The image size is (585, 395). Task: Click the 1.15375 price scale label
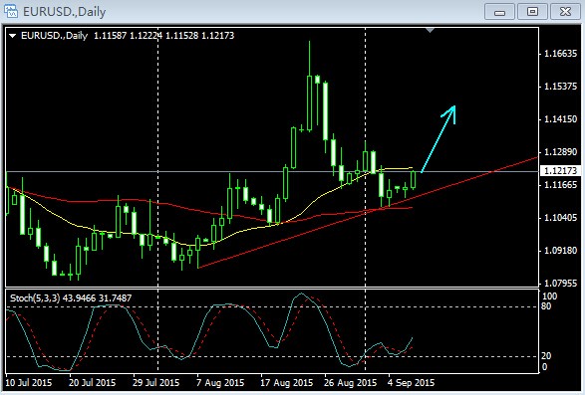(560, 87)
